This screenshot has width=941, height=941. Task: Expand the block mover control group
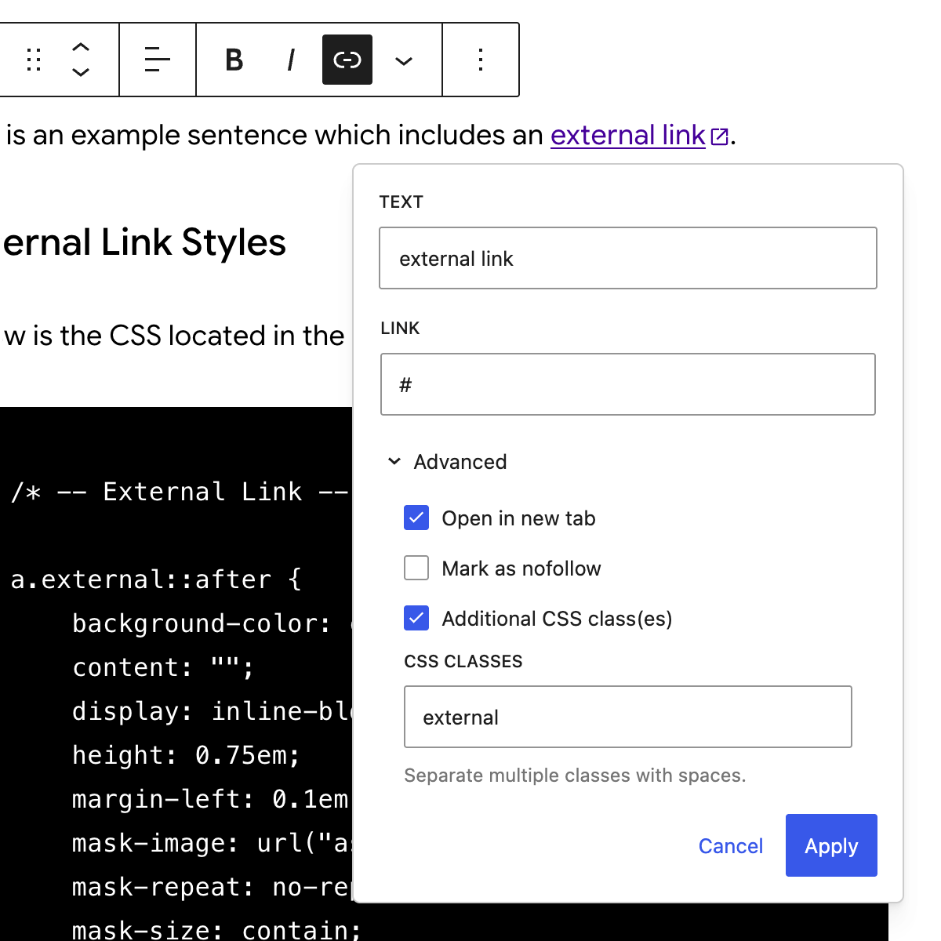tap(81, 60)
